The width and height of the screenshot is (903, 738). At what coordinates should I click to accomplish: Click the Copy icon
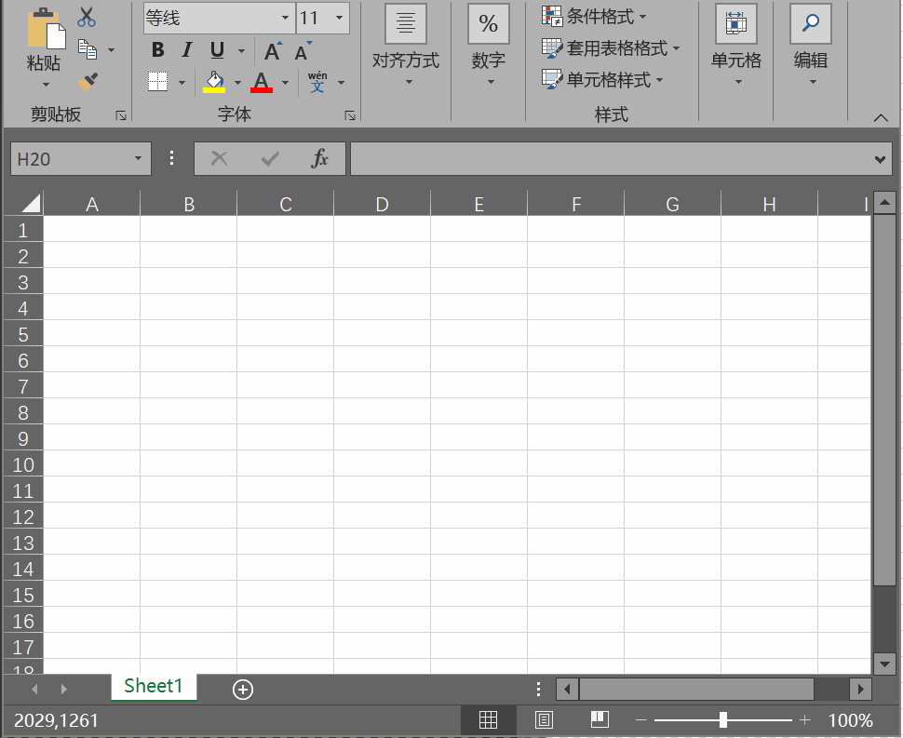pyautogui.click(x=87, y=49)
